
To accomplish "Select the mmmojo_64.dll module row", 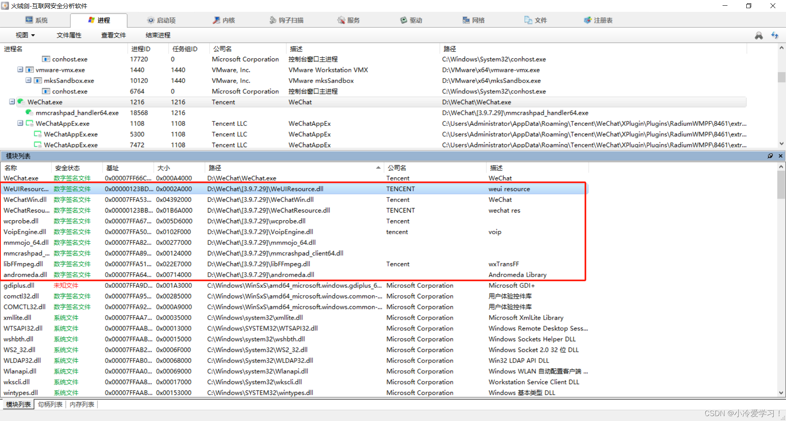I will 294,242.
